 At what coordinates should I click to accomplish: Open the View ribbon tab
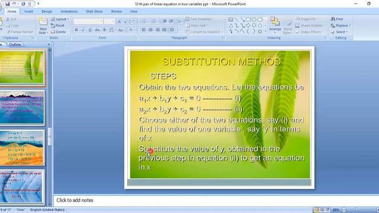pyautogui.click(x=133, y=11)
